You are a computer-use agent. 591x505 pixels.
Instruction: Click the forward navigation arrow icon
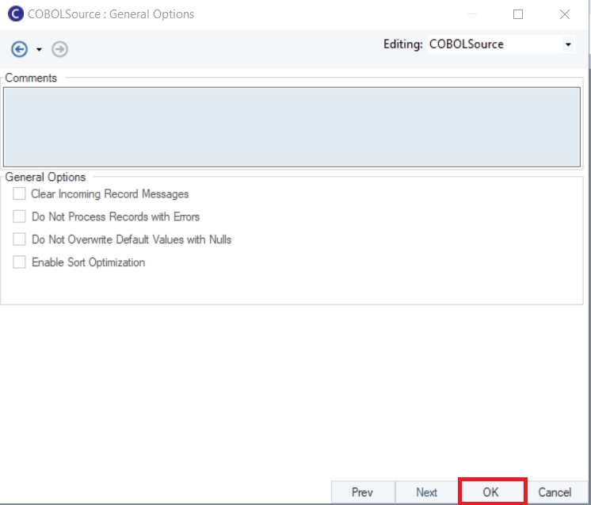59,49
